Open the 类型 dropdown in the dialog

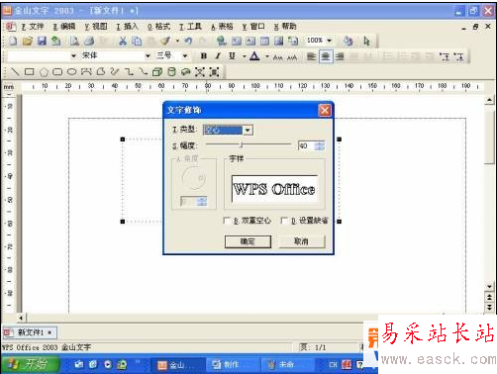(x=248, y=131)
